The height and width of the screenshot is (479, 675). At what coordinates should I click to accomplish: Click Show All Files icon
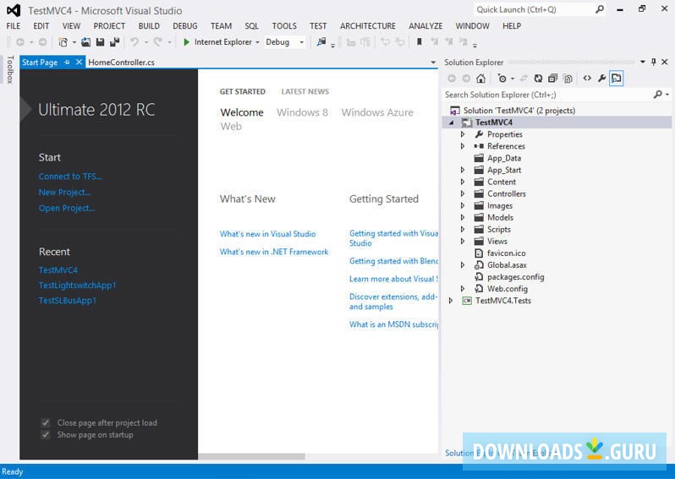[568, 79]
